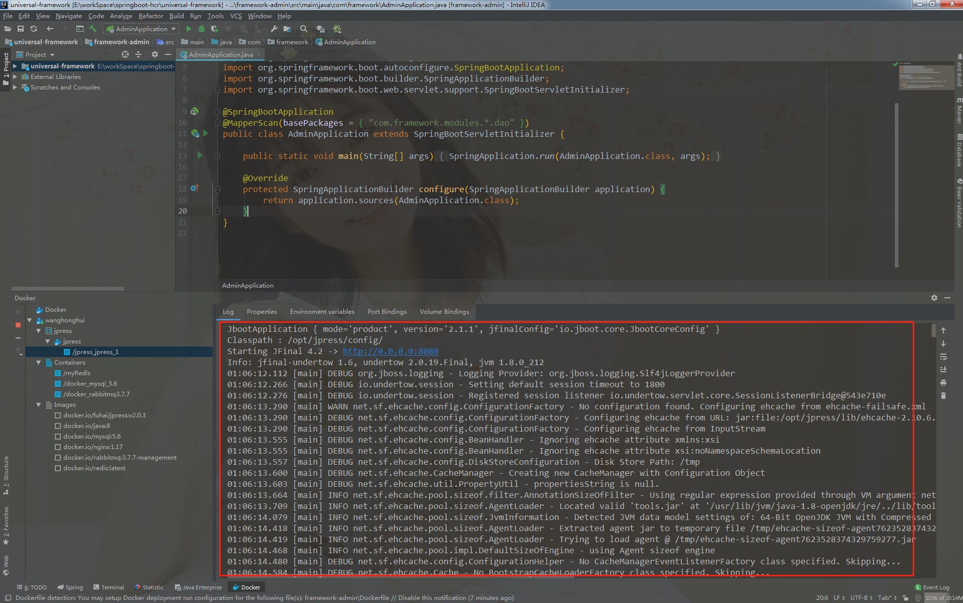This screenshot has width=963, height=603.
Task: Click the locate-in-project crosshair icon
Action: [125, 54]
